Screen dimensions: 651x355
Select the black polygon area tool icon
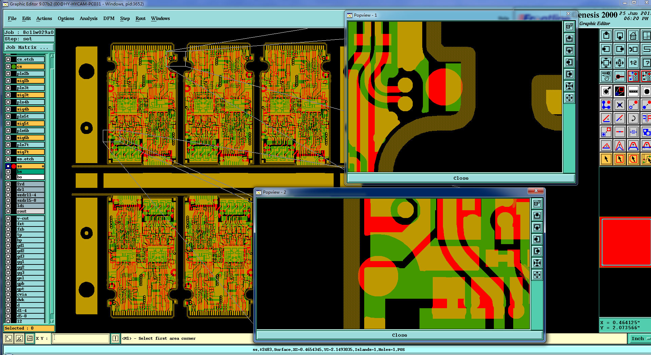pyautogui.click(x=620, y=91)
